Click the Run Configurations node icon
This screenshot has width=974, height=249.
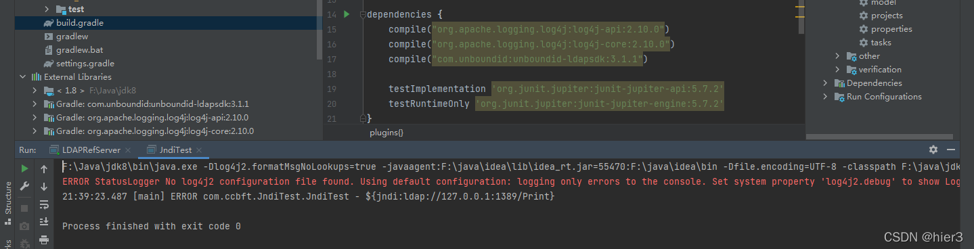coord(840,97)
